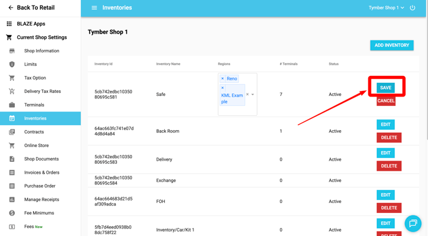
Task: Click the Shop Information store icon
Action: coord(12,51)
